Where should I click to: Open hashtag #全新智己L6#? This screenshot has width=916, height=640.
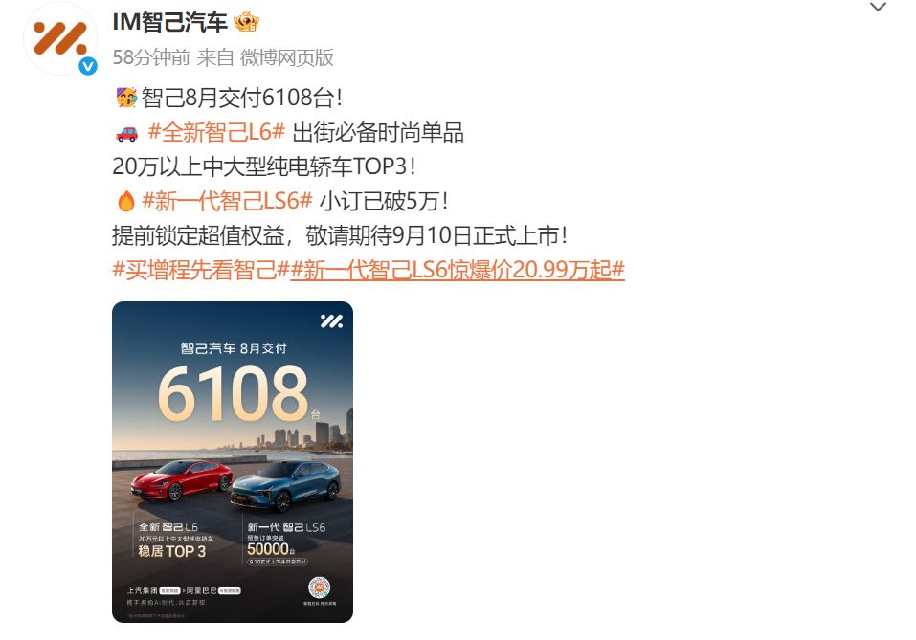216,132
